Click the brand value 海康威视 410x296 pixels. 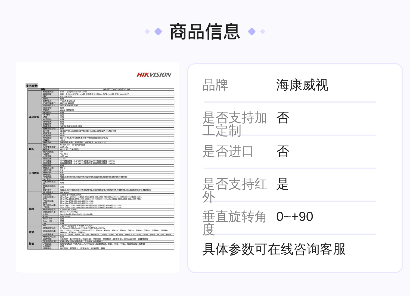click(x=302, y=85)
